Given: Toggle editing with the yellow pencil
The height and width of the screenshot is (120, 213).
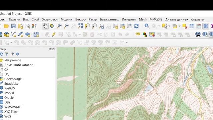Looking at the screenshot, I should tap(54, 34).
